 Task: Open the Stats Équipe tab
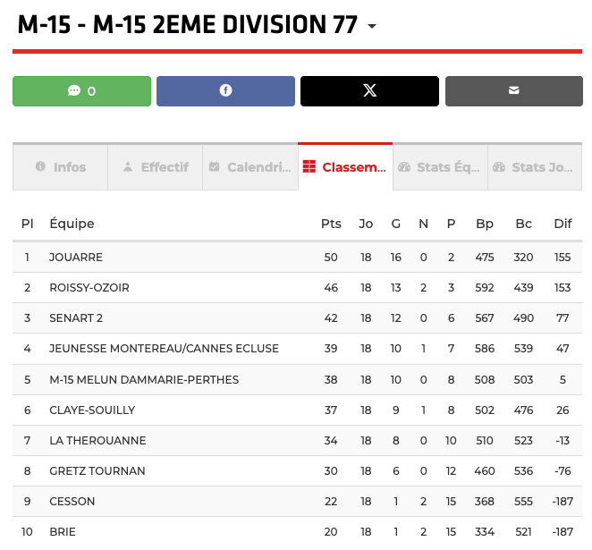click(440, 167)
